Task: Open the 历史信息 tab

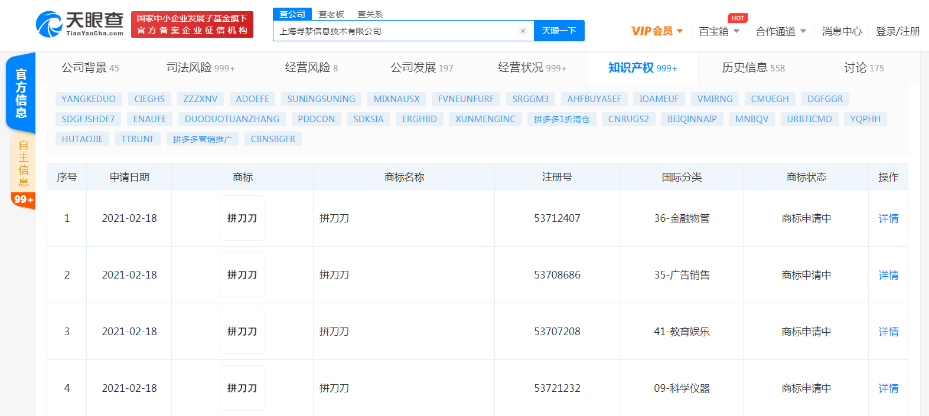Action: click(x=753, y=68)
